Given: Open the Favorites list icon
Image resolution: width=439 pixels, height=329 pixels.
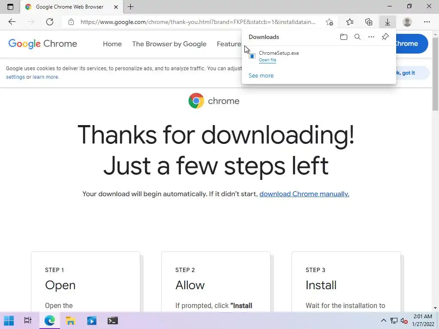Looking at the screenshot, I should 350,22.
